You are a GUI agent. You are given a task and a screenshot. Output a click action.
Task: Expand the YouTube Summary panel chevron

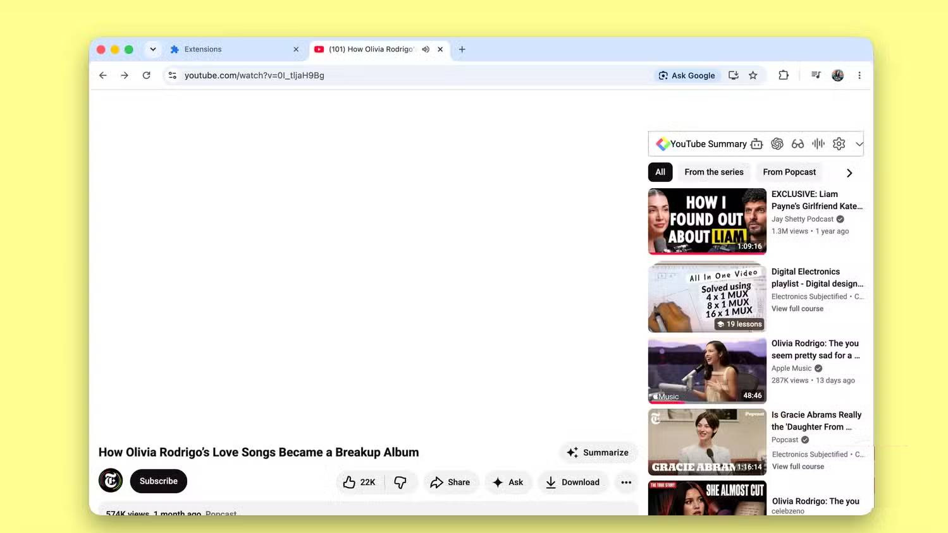[859, 144]
